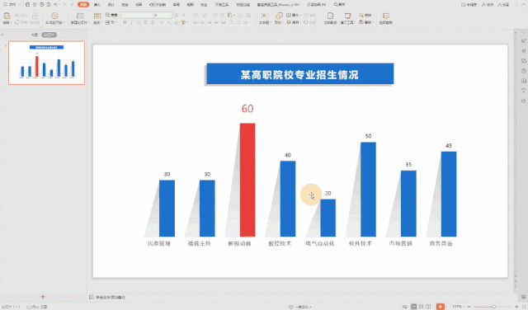The width and height of the screenshot is (528, 310).
Task: Open the Slide Show ribbon tab
Action: (158, 5)
